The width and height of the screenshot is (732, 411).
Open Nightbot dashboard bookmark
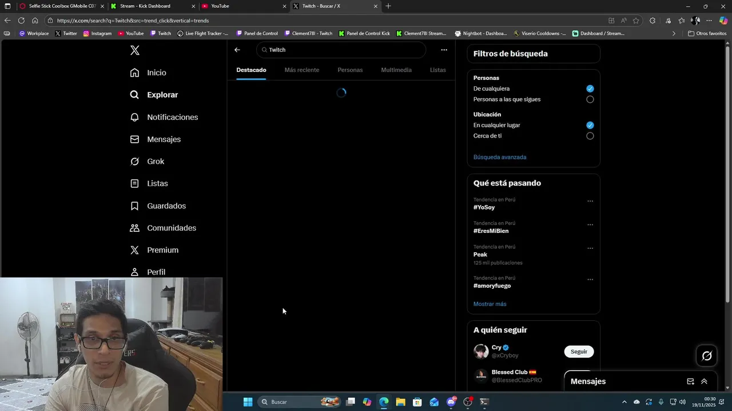(481, 34)
